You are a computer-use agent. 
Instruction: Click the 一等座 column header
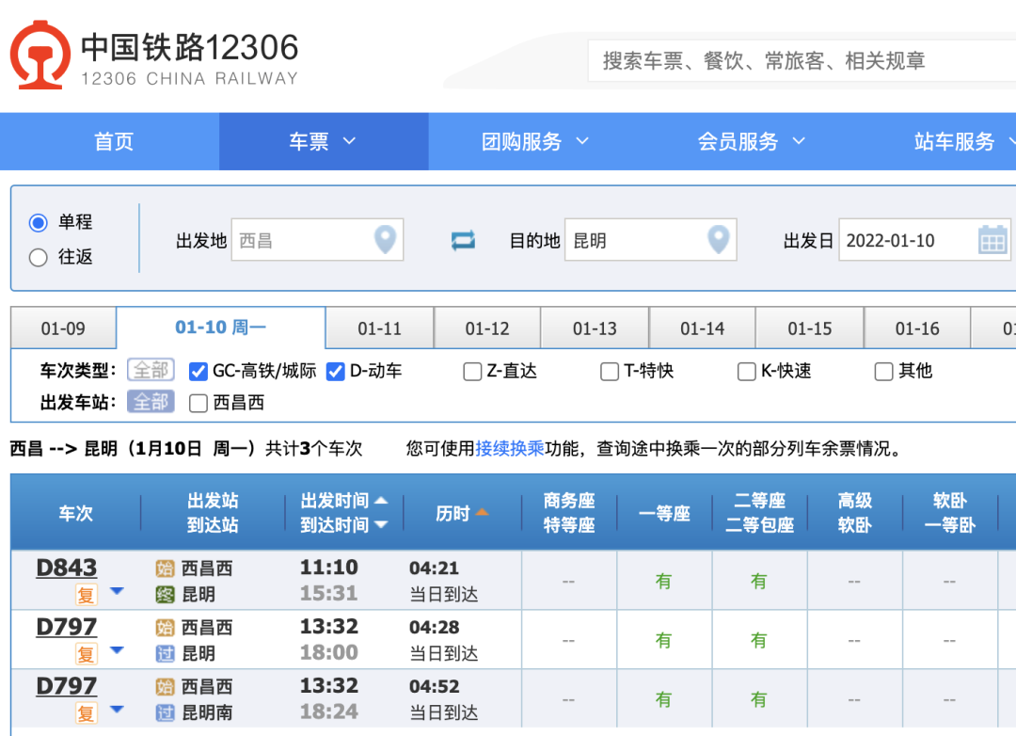pos(664,513)
